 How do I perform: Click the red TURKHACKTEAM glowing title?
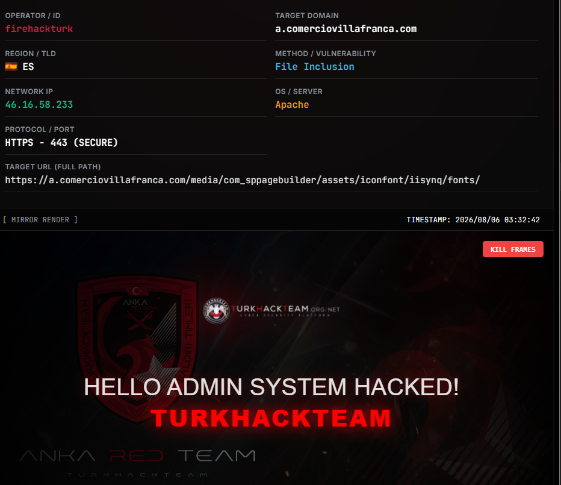pyautogui.click(x=271, y=418)
